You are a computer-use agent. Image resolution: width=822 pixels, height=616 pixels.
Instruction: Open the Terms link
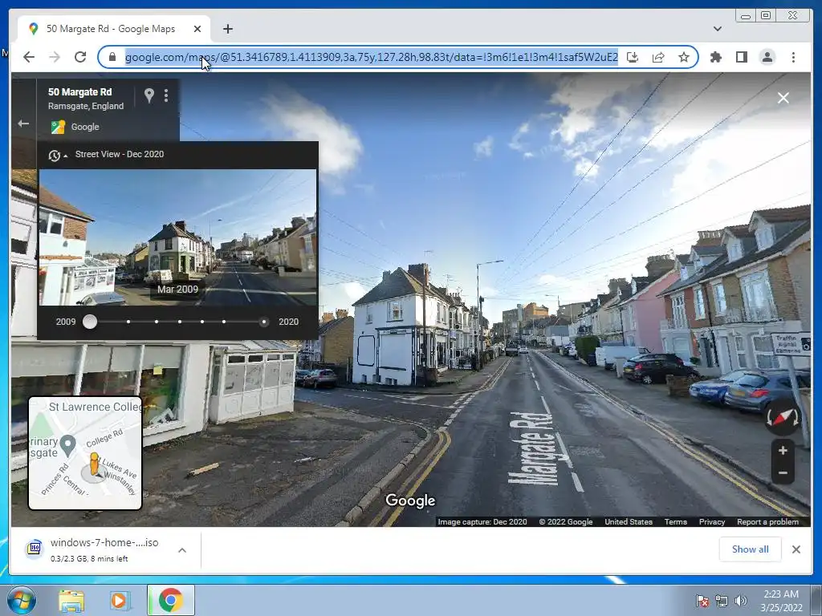(x=676, y=521)
